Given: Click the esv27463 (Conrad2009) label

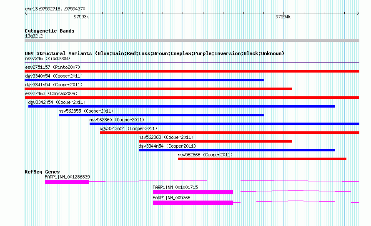Looking at the screenshot, I should point(51,93).
